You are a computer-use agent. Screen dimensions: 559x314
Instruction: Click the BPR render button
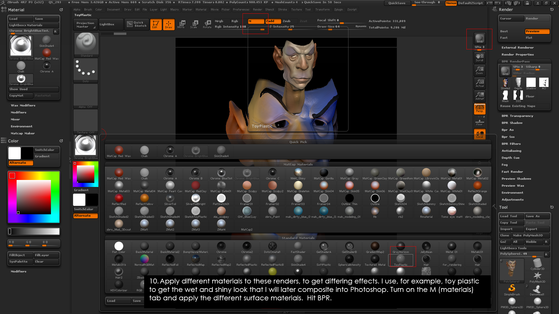click(479, 38)
